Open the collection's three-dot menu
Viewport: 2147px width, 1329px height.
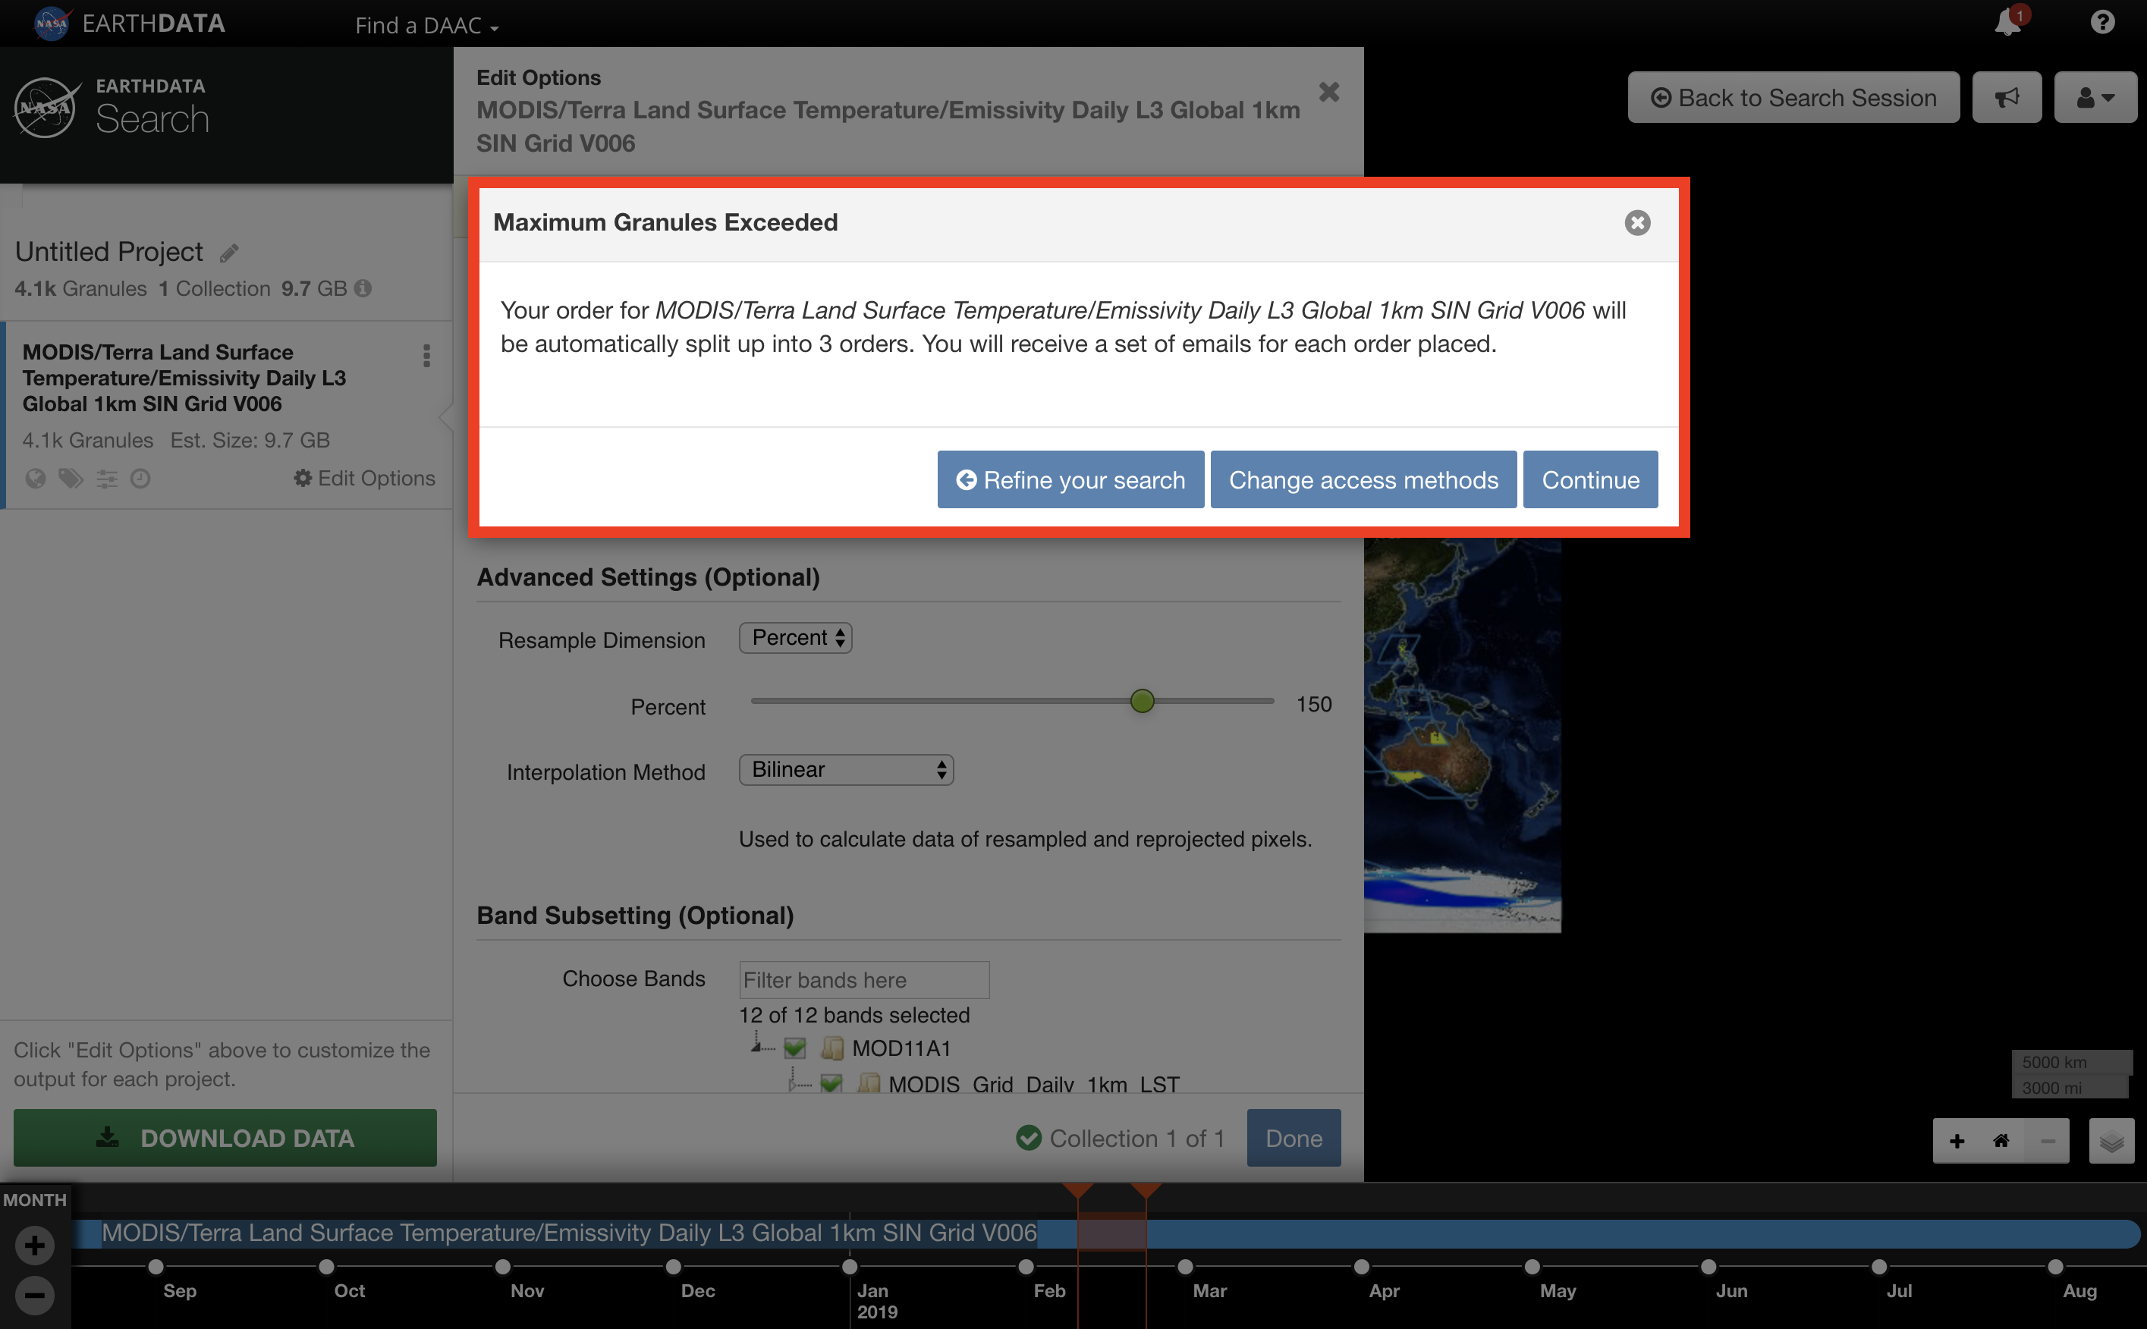[426, 356]
